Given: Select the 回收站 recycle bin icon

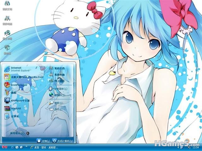Looking at the screenshot, I should 7,50.
